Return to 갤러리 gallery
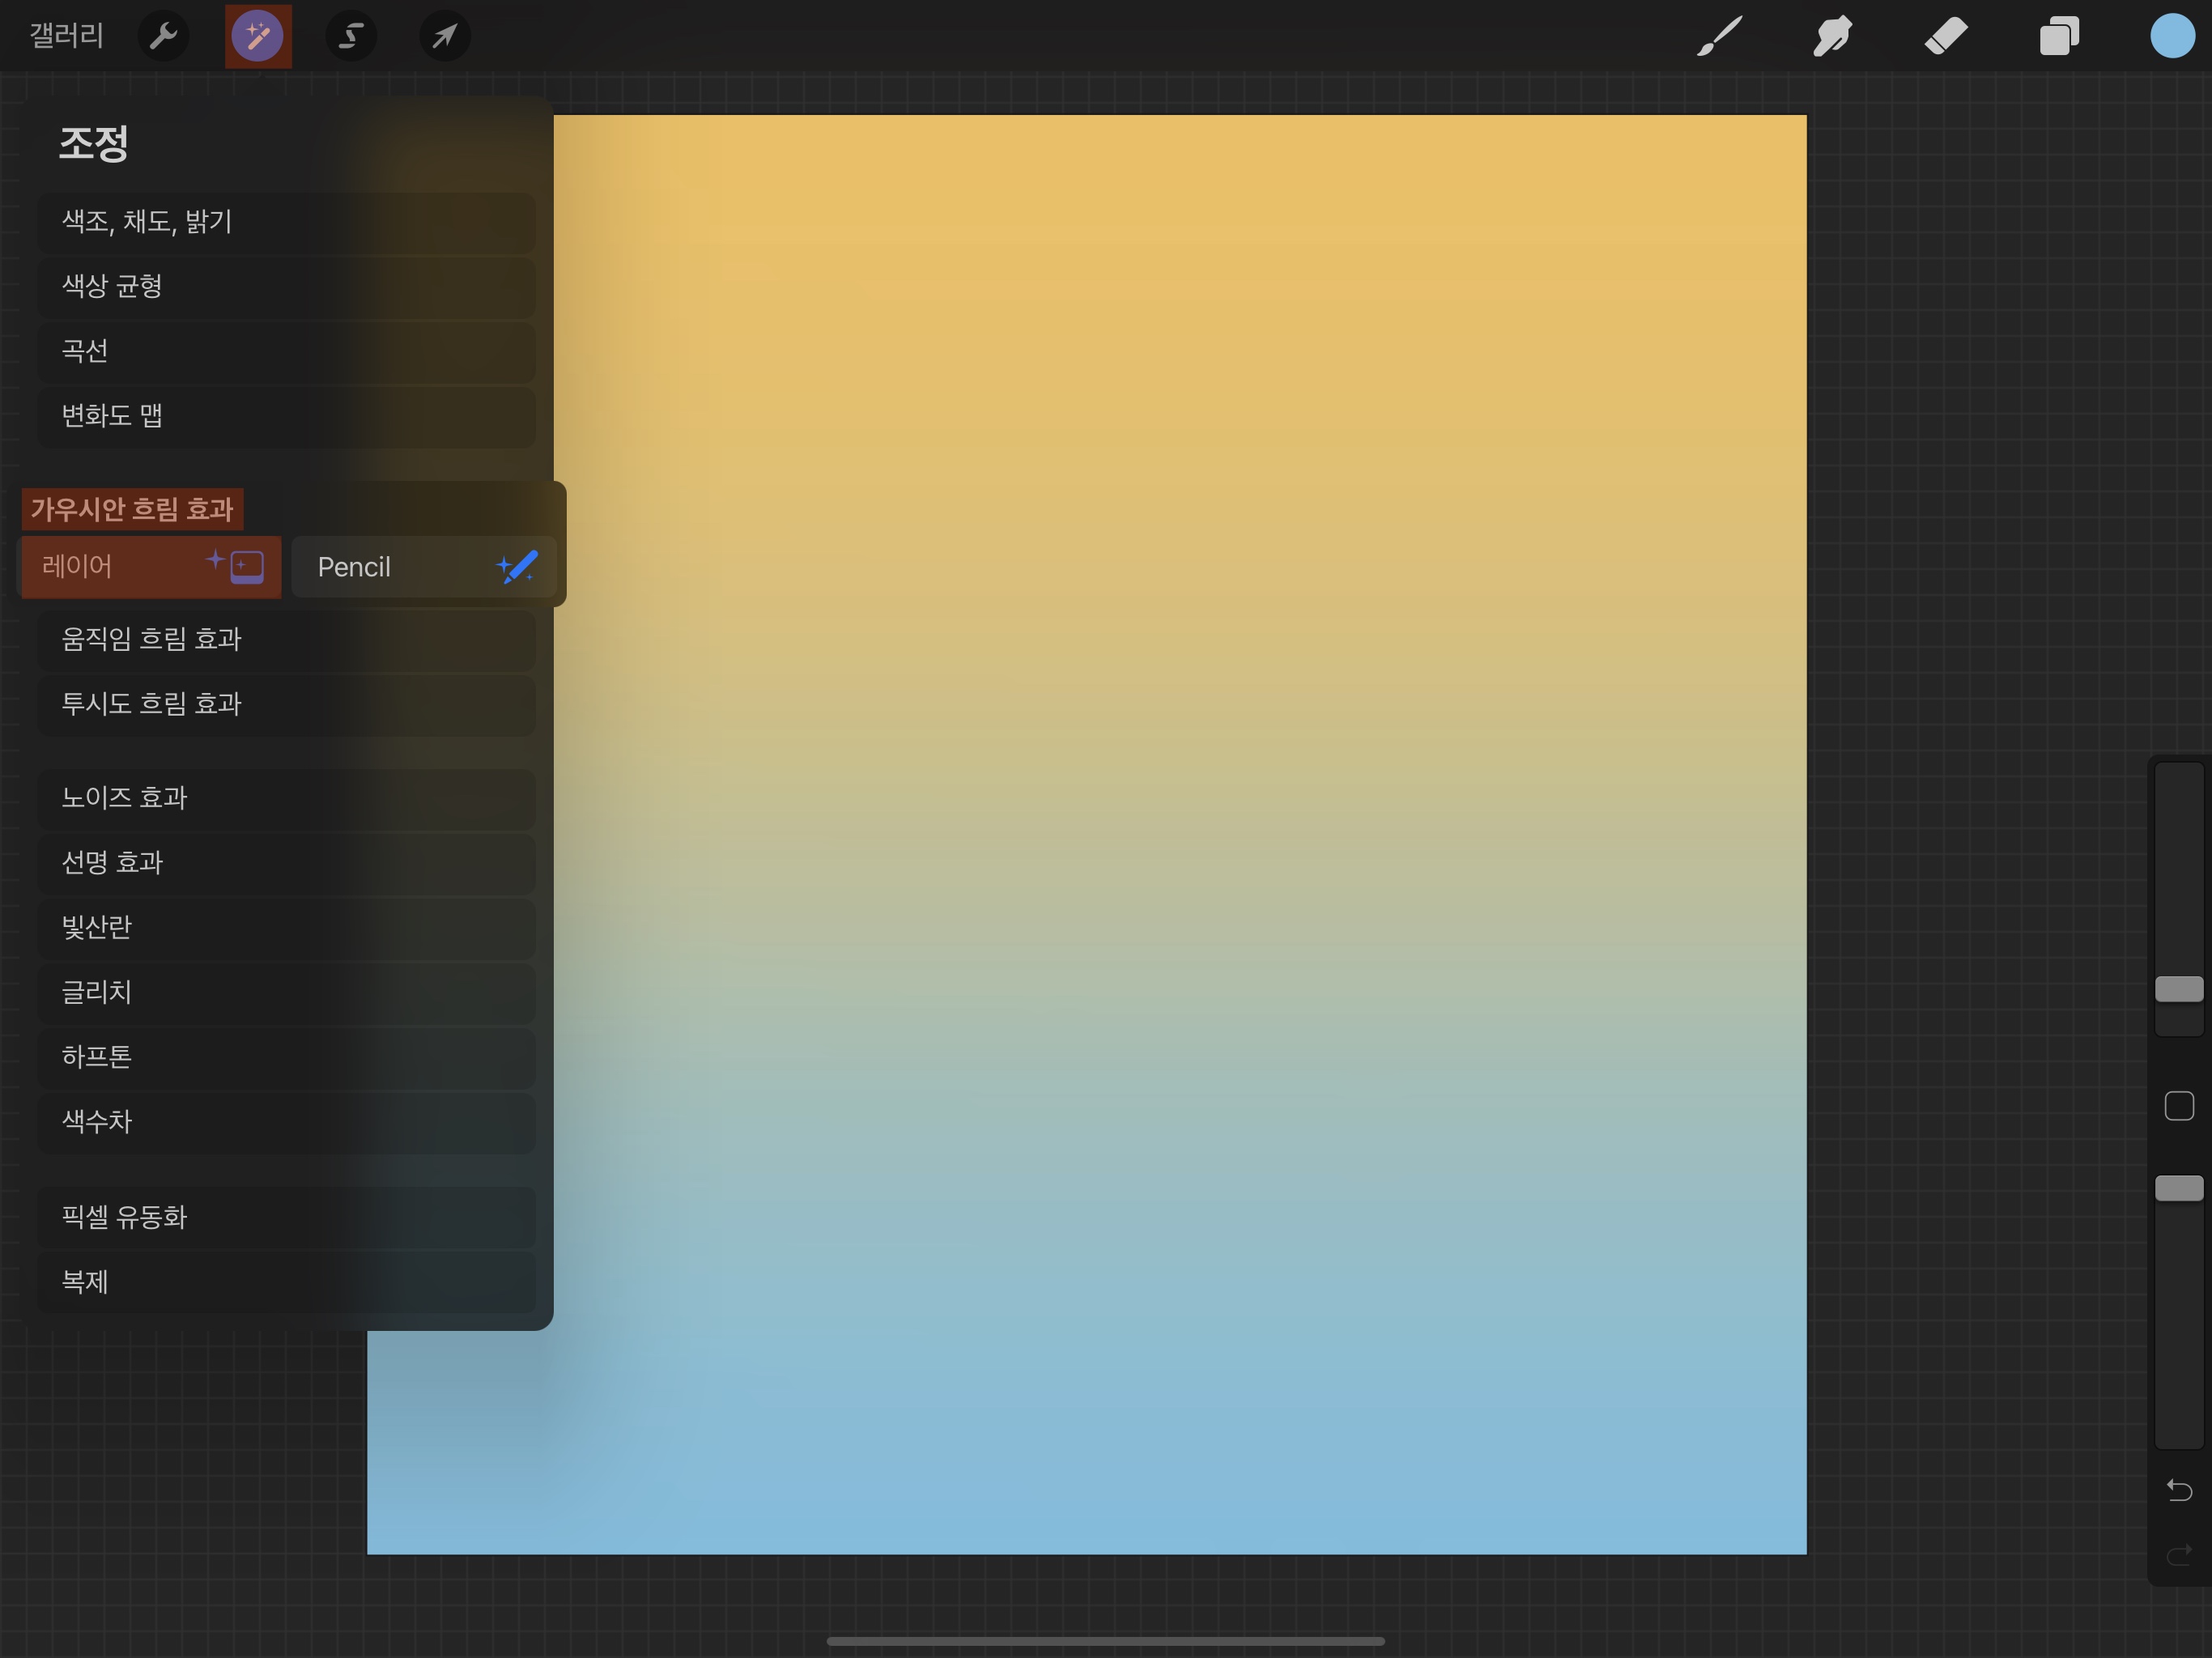2212x1658 pixels. pos(66,36)
